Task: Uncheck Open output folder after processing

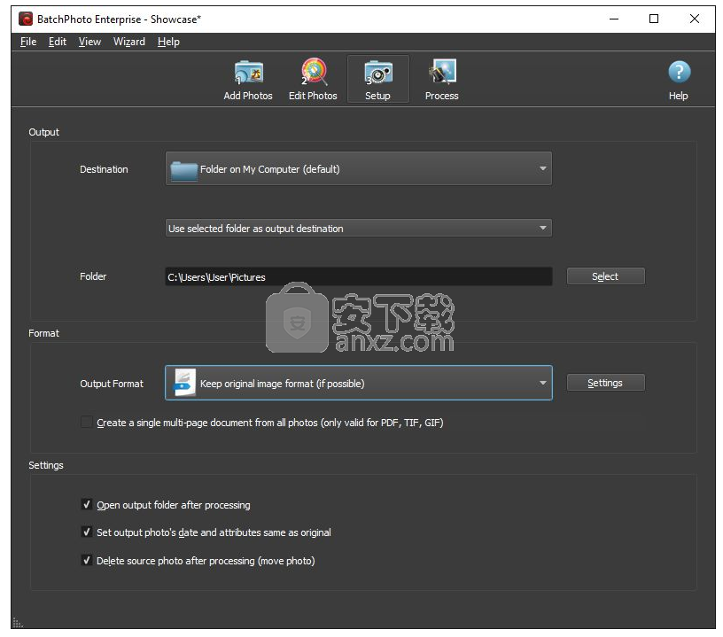Action: pos(86,504)
